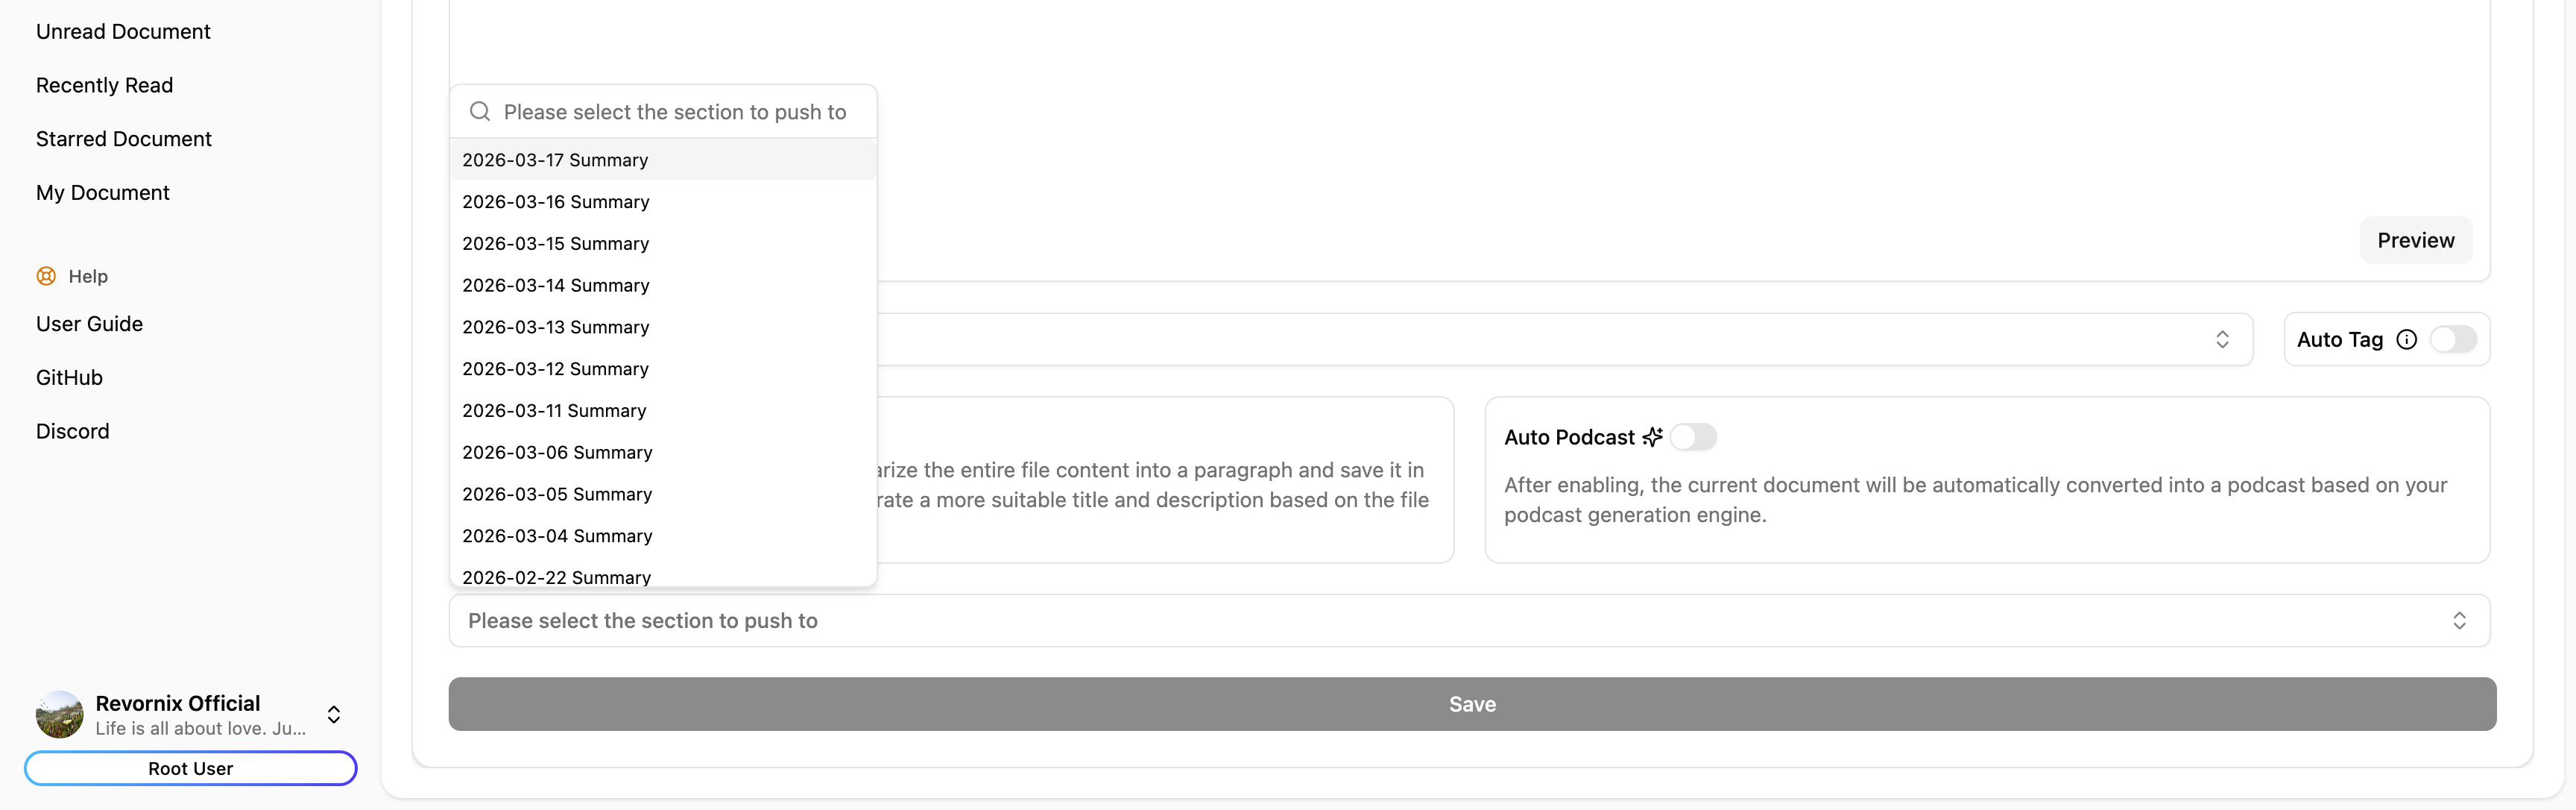The height and width of the screenshot is (810, 2576).
Task: Expand the account switcher chevron
Action: (334, 714)
